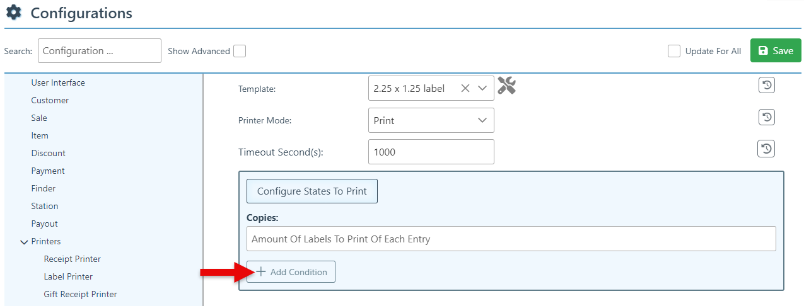This screenshot has width=804, height=306.
Task: Click the Configurations gear icon
Action: [13, 13]
